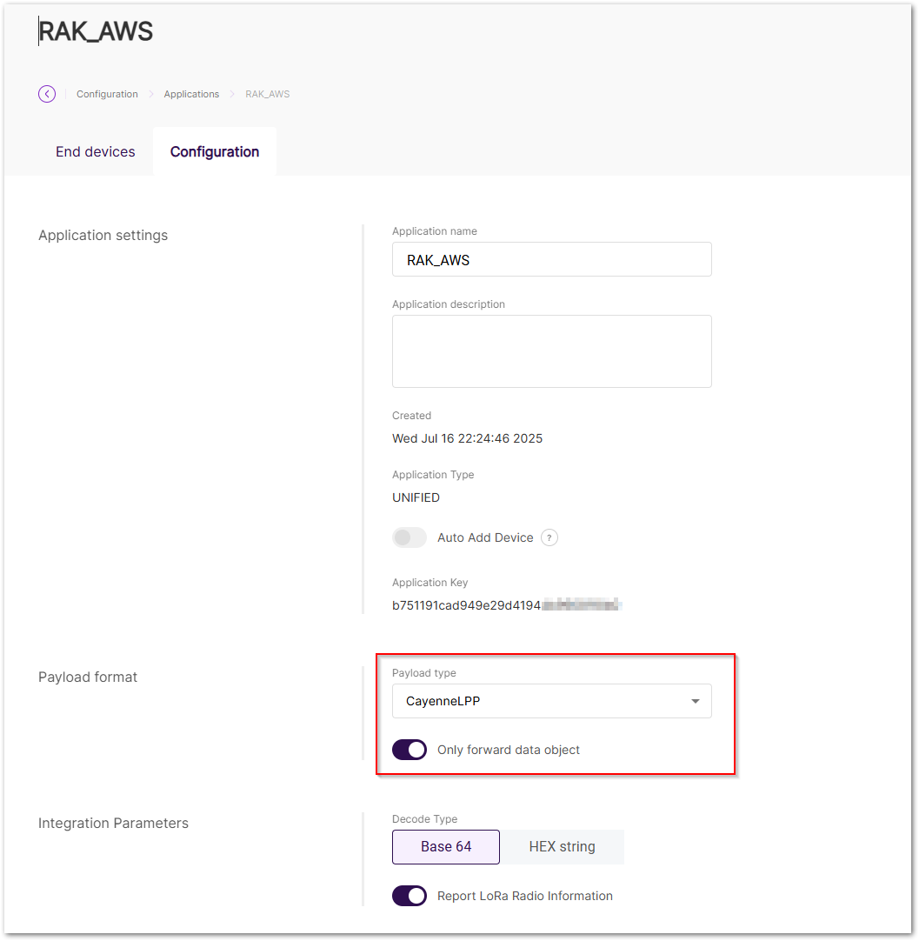This screenshot has width=919, height=941.
Task: Click the RAK_AWS breadcrumb entry
Action: point(267,93)
